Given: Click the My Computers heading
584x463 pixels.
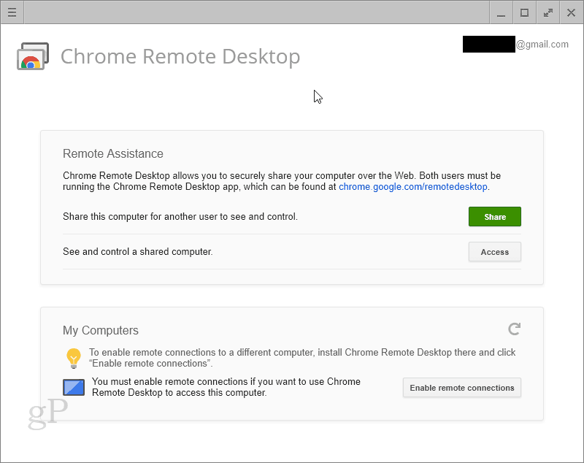Looking at the screenshot, I should (x=101, y=330).
